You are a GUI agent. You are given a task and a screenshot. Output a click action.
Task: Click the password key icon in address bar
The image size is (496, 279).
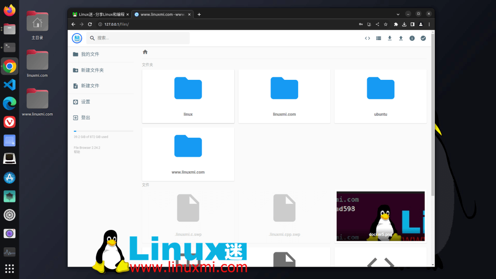point(361,24)
